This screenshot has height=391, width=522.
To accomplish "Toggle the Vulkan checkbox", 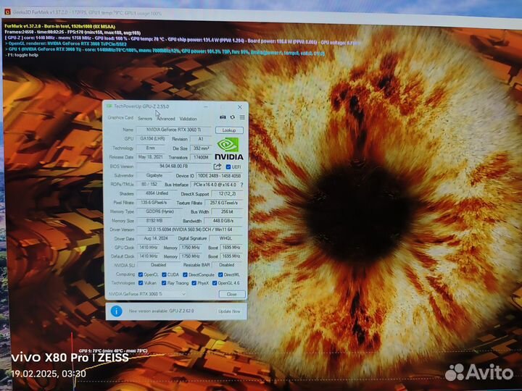I will pyautogui.click(x=141, y=283).
